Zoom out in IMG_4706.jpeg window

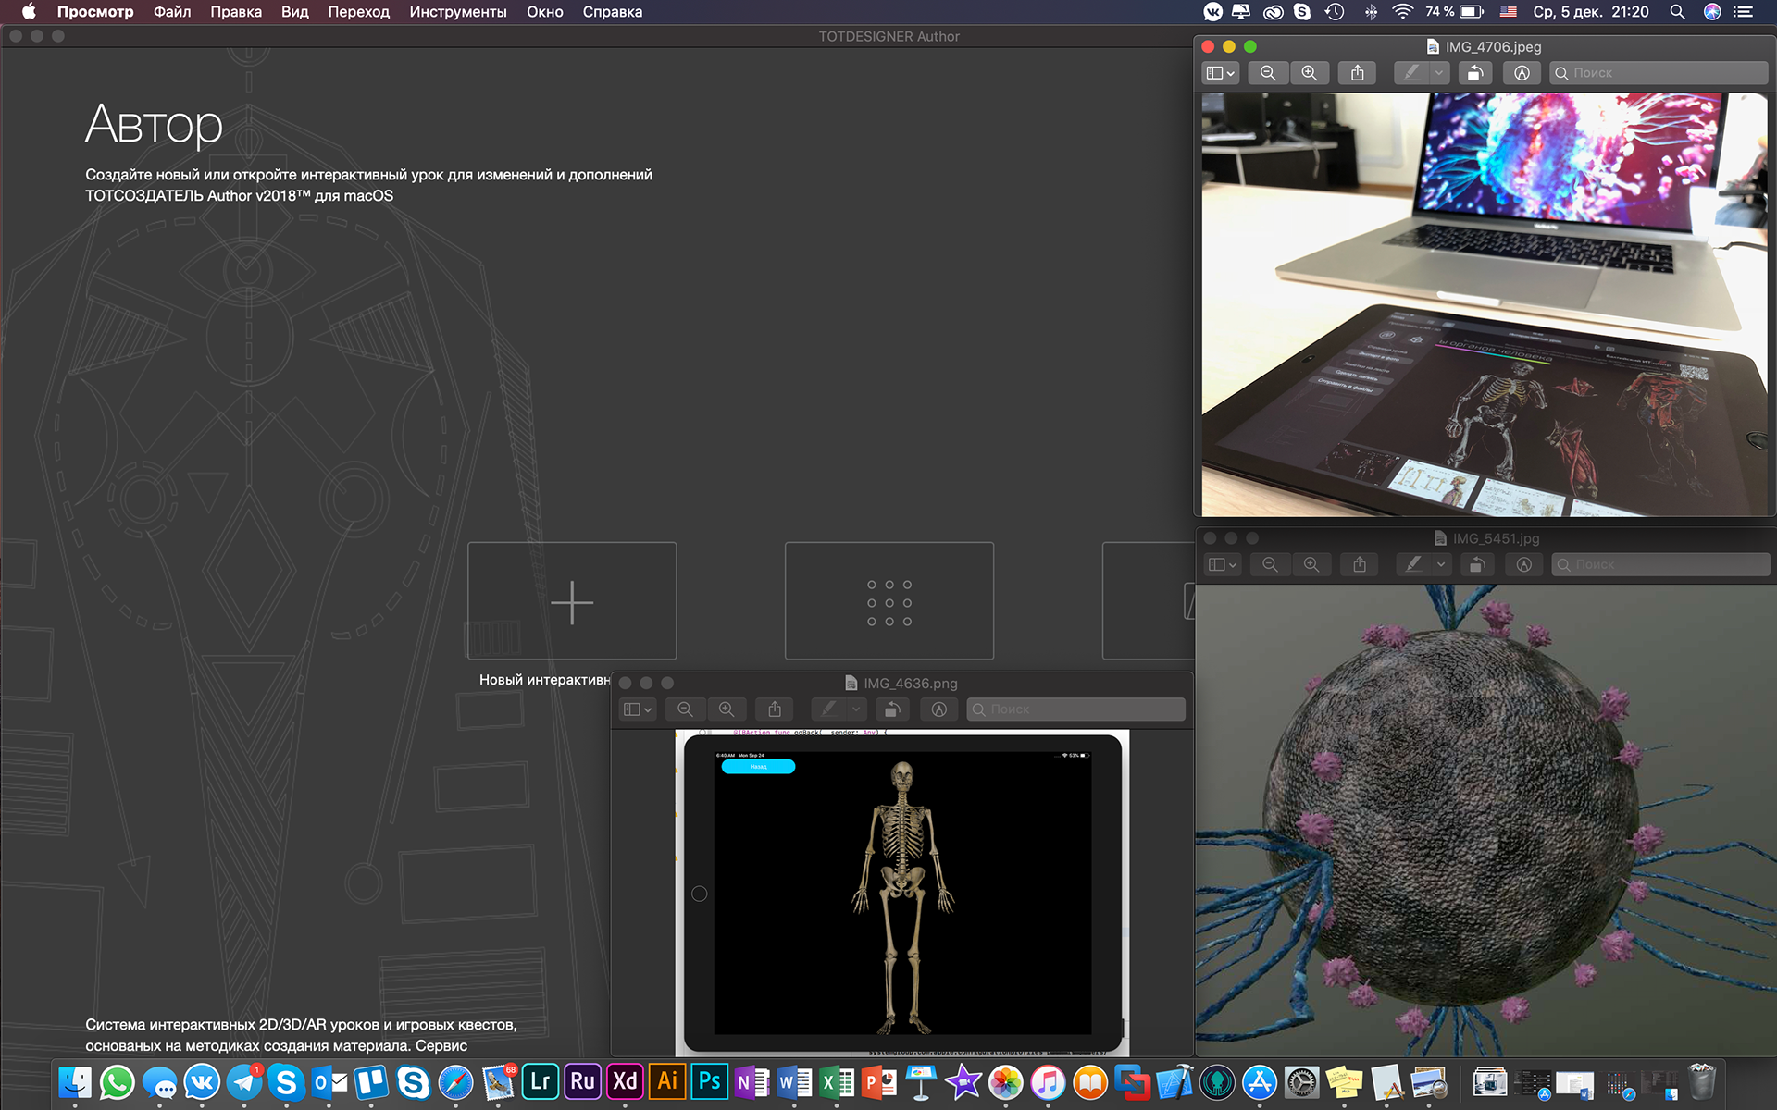coord(1268,73)
